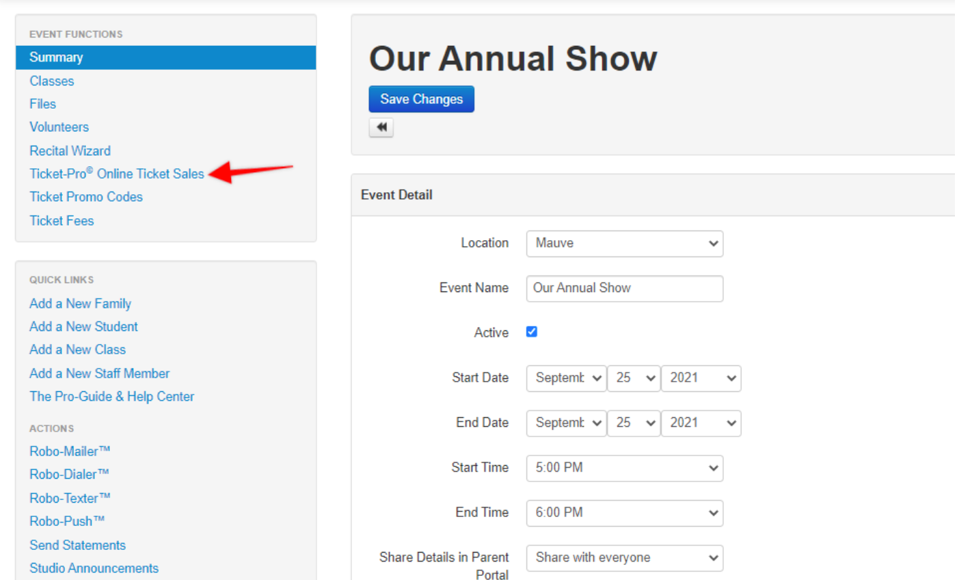Image resolution: width=957 pixels, height=580 pixels.
Task: Open The Pro-Guide & Help Center
Action: [112, 397]
